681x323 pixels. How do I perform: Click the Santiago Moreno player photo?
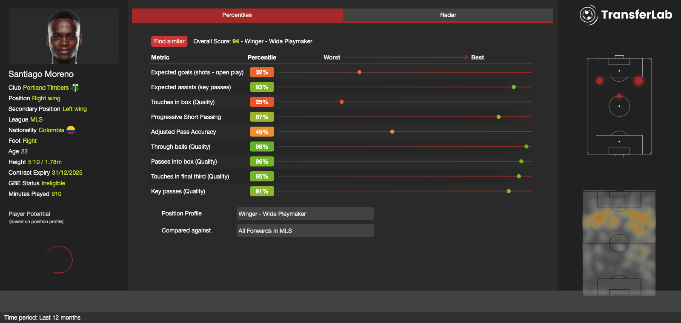point(64,36)
